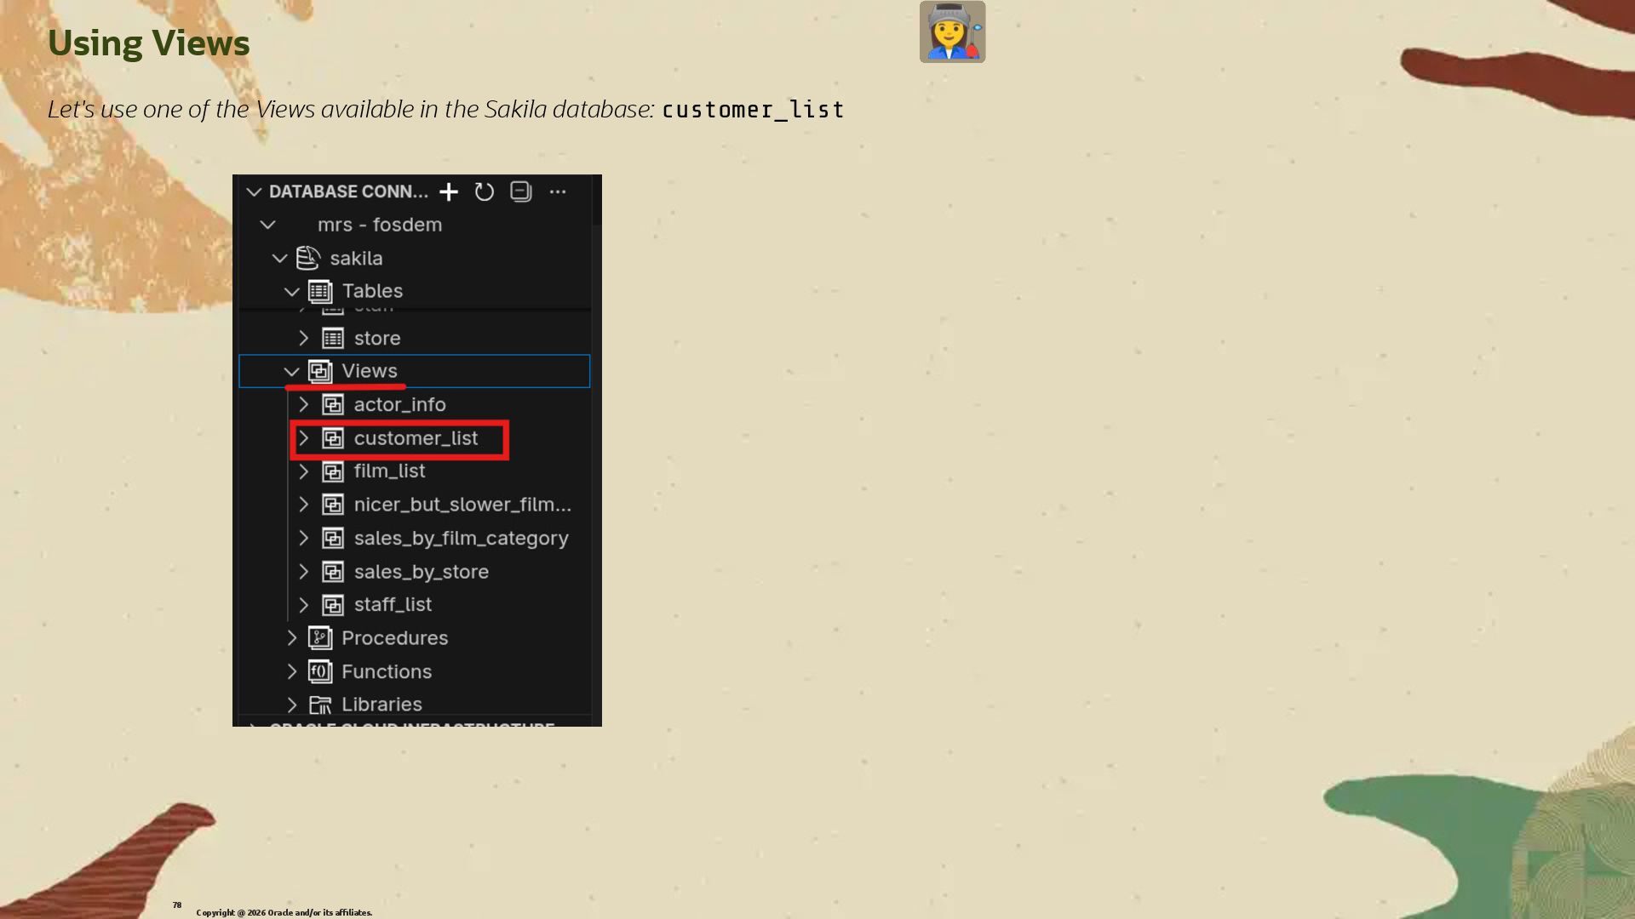Open the more actions ellipsis menu
This screenshot has height=919, width=1635.
pyautogui.click(x=558, y=192)
